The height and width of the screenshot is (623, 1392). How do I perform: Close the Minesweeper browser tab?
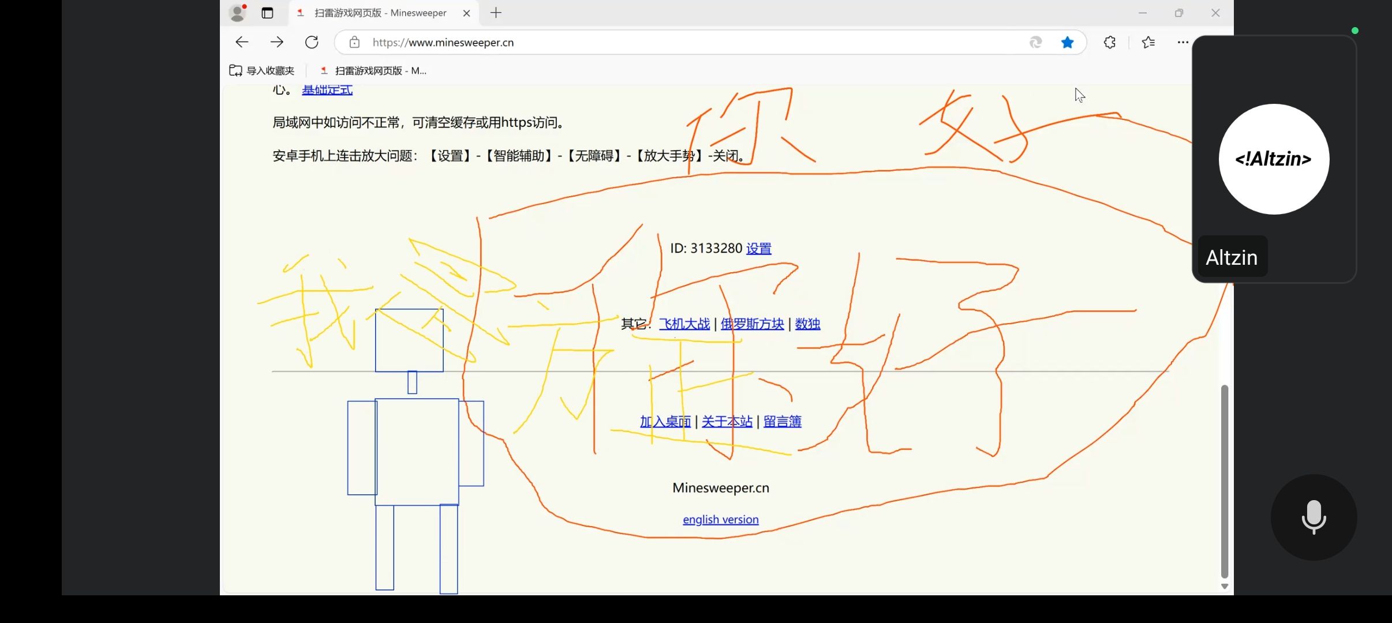[x=466, y=13]
